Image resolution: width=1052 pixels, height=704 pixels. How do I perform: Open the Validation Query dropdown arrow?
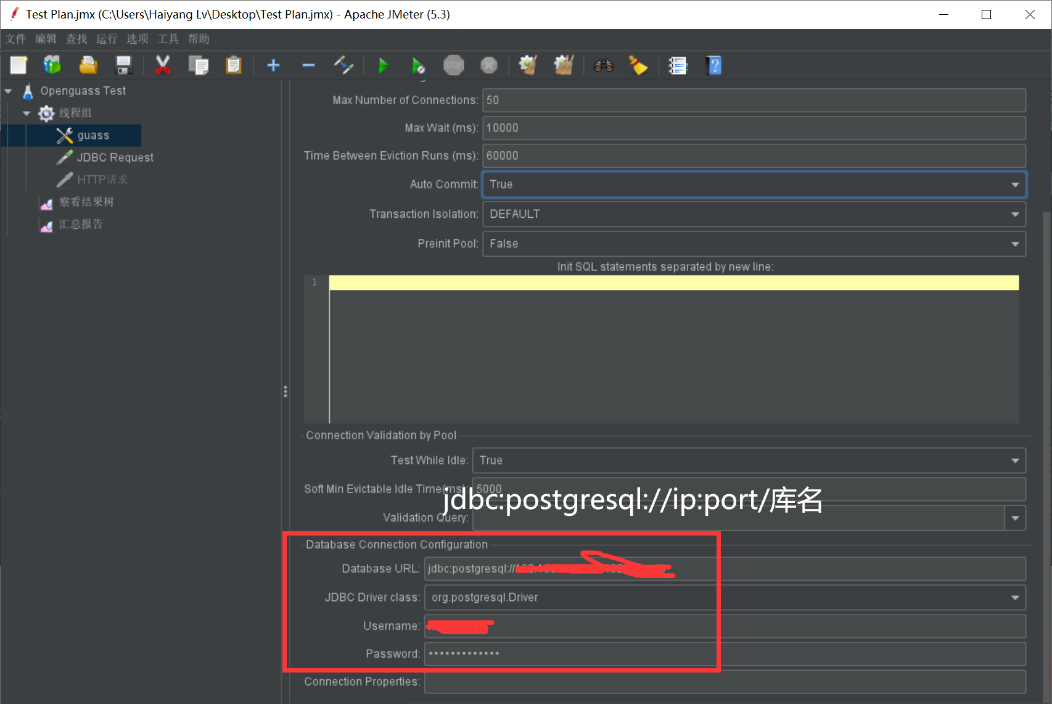pos(1015,518)
